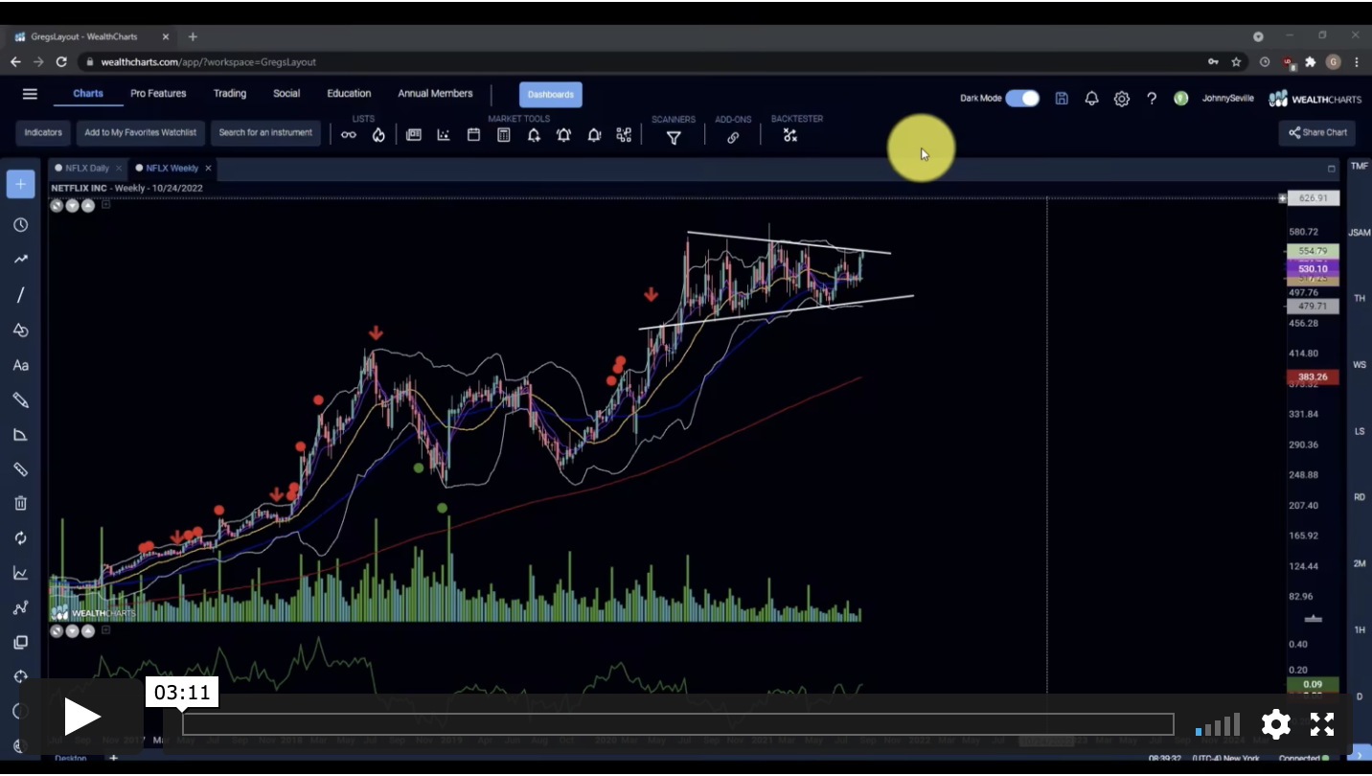This screenshot has width=1372, height=776.
Task: Click the refresh arrows sidebar icon
Action: [x=20, y=538]
